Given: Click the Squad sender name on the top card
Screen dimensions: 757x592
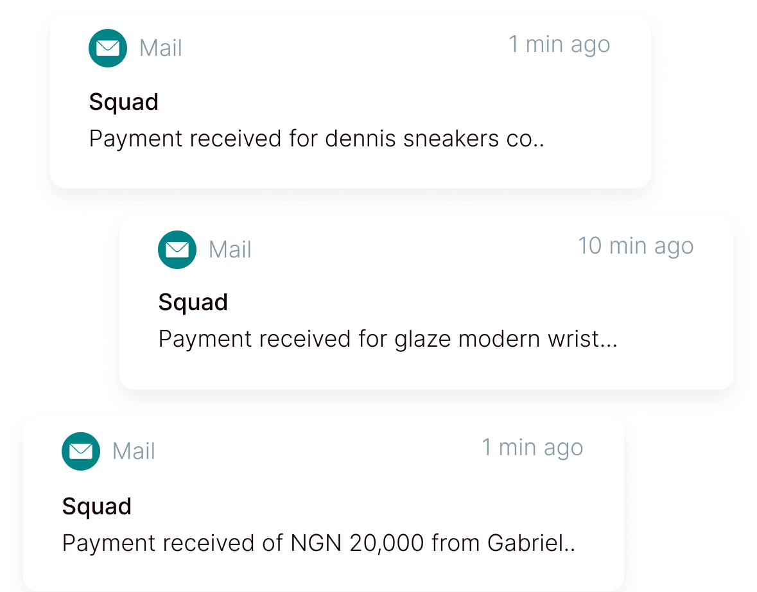Looking at the screenshot, I should click(123, 101).
